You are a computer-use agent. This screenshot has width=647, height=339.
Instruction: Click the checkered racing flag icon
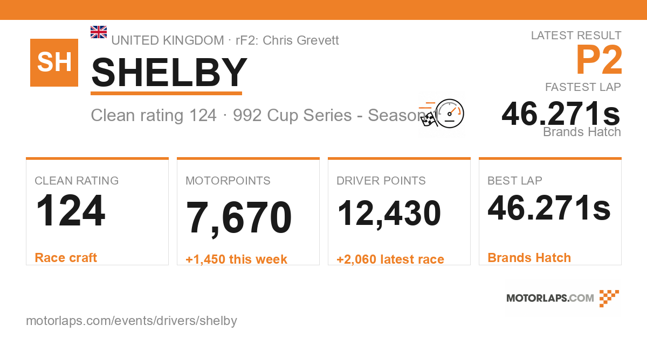[x=429, y=119]
